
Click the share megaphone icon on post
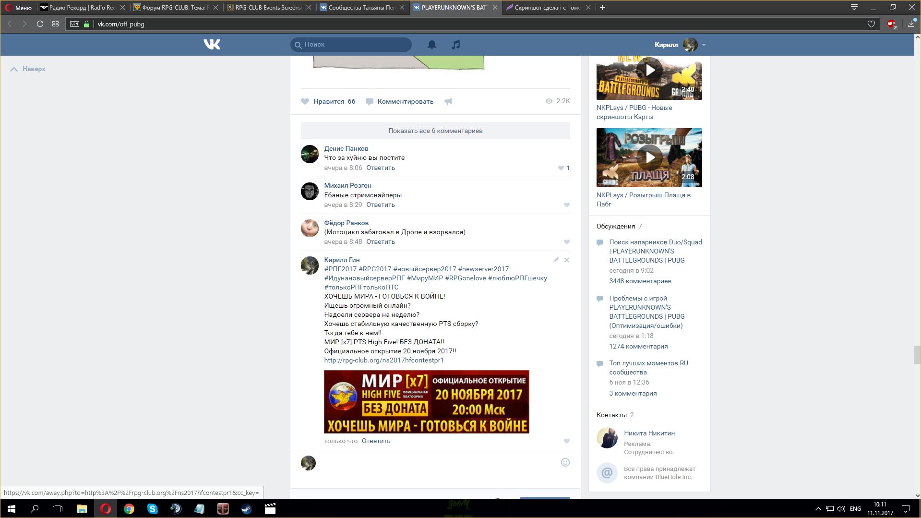click(448, 101)
